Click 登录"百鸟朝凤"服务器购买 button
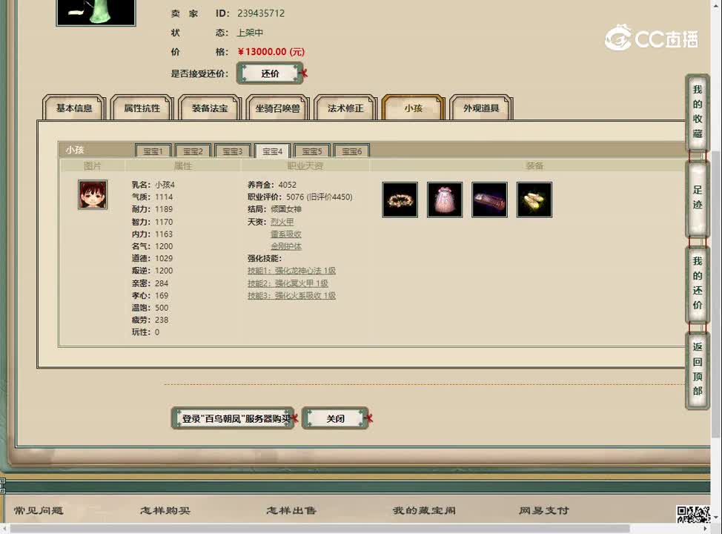722x534 pixels. point(233,418)
